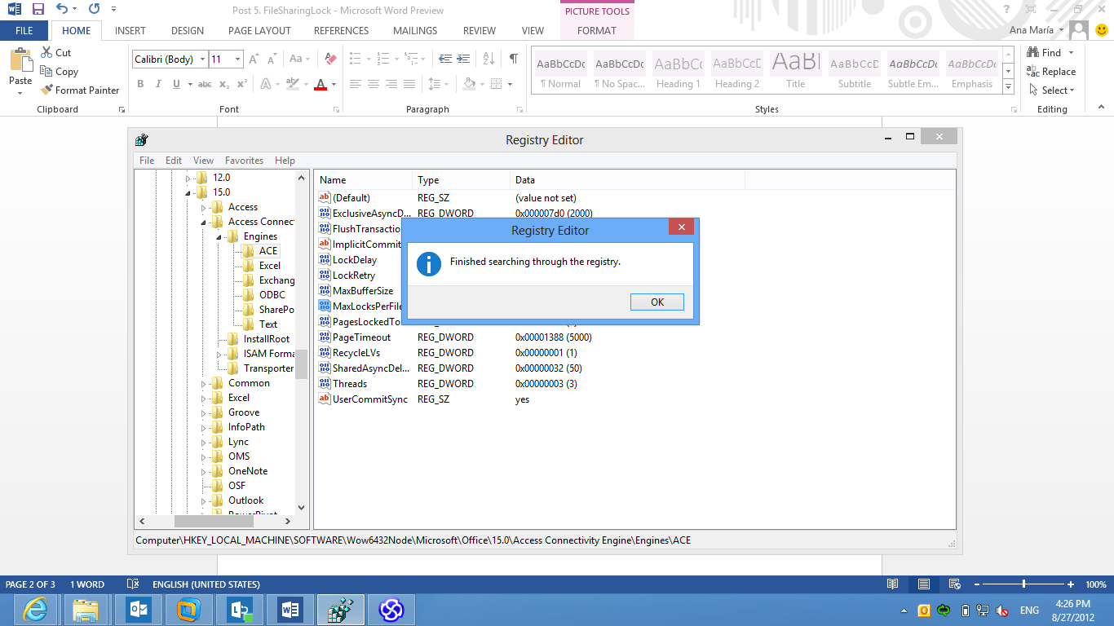Viewport: 1114px width, 626px height.
Task: Collapse the 15.0 registry key
Action: pyautogui.click(x=188, y=192)
